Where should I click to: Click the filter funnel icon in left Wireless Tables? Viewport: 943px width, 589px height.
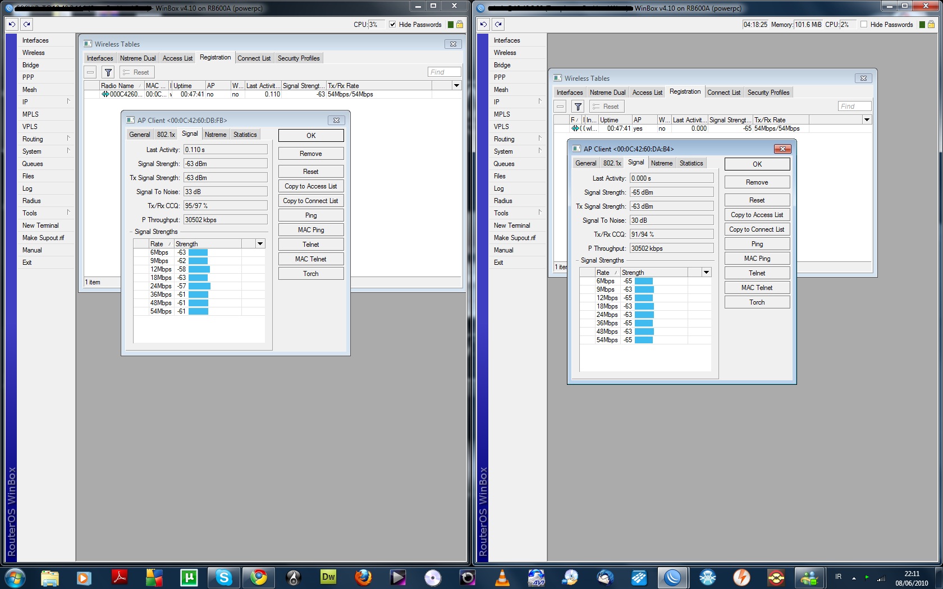108,72
